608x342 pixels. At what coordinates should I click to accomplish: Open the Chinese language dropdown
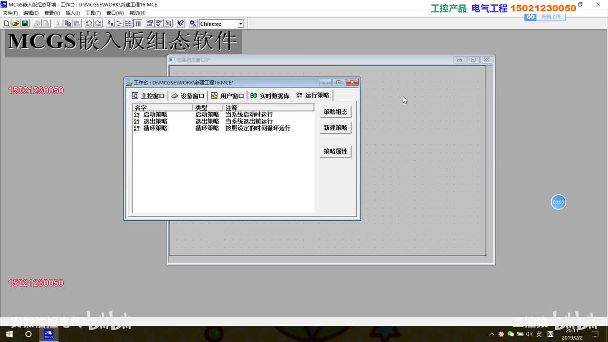click(240, 24)
